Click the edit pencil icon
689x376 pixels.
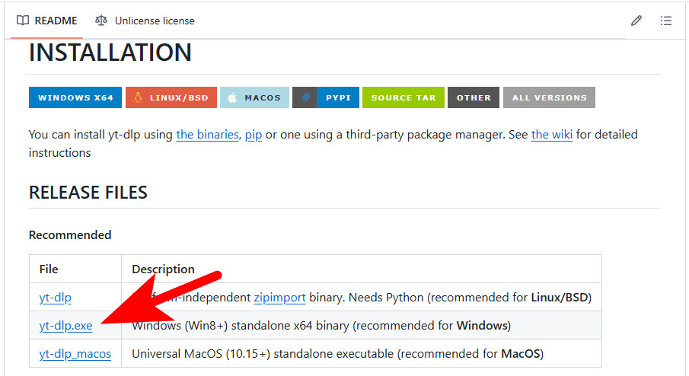(636, 21)
